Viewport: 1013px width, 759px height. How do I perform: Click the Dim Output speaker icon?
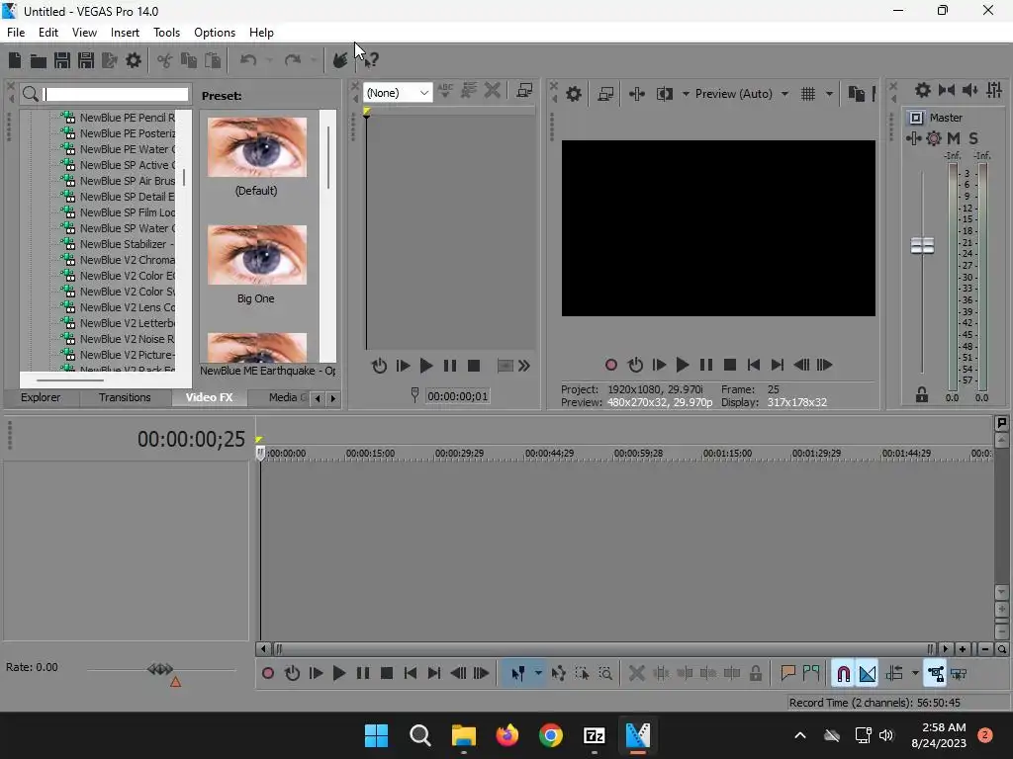[970, 90]
